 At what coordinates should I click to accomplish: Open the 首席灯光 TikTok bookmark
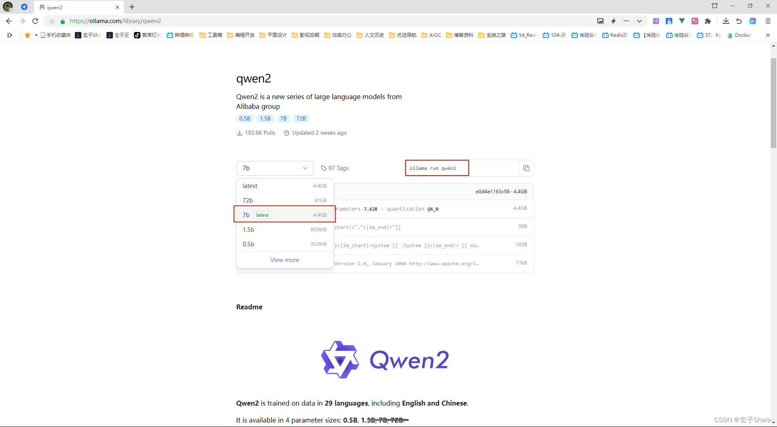148,35
